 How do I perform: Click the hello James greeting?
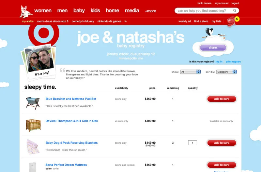[x=205, y=3]
